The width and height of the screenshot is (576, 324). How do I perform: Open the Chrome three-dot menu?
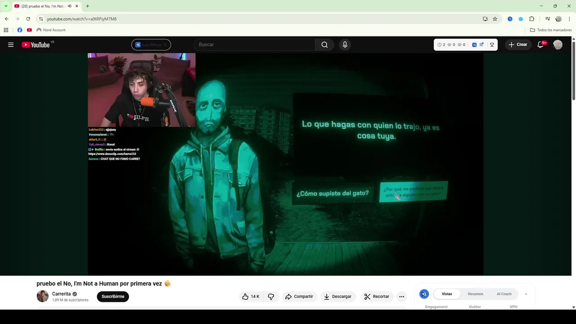569,19
